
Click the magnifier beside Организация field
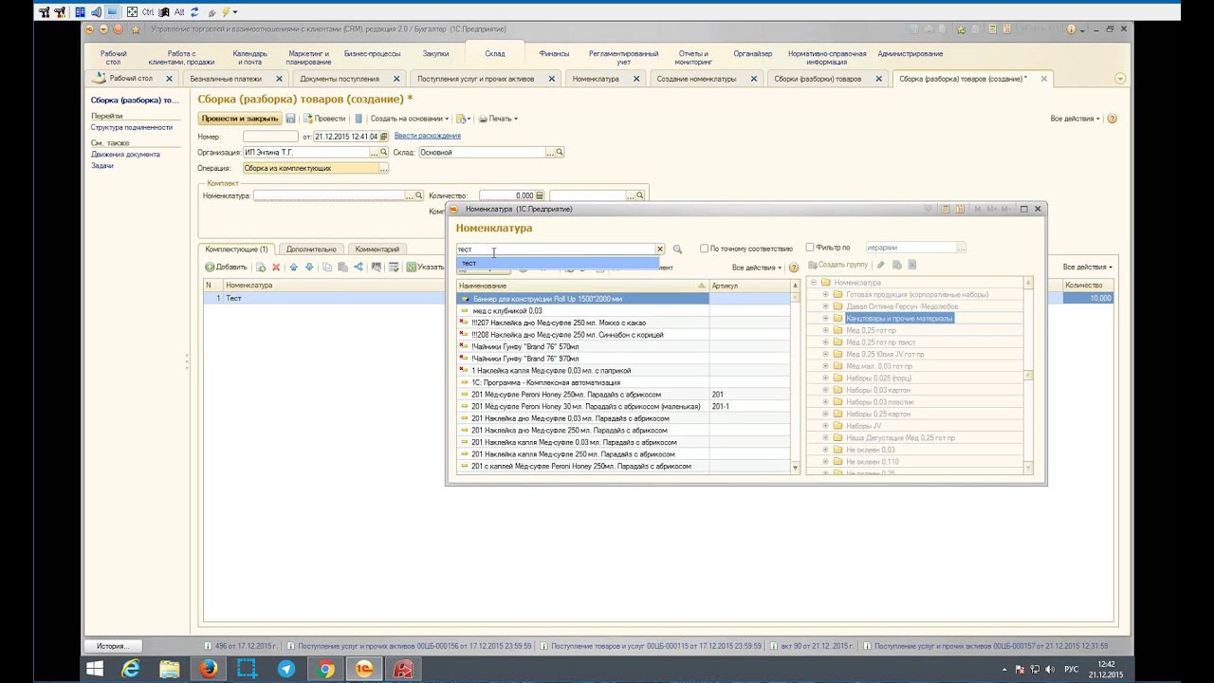point(384,152)
